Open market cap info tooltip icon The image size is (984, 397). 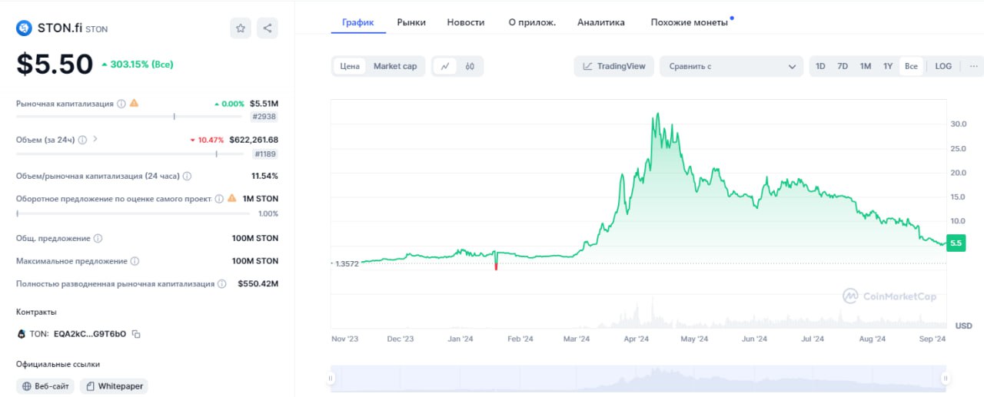pos(121,104)
